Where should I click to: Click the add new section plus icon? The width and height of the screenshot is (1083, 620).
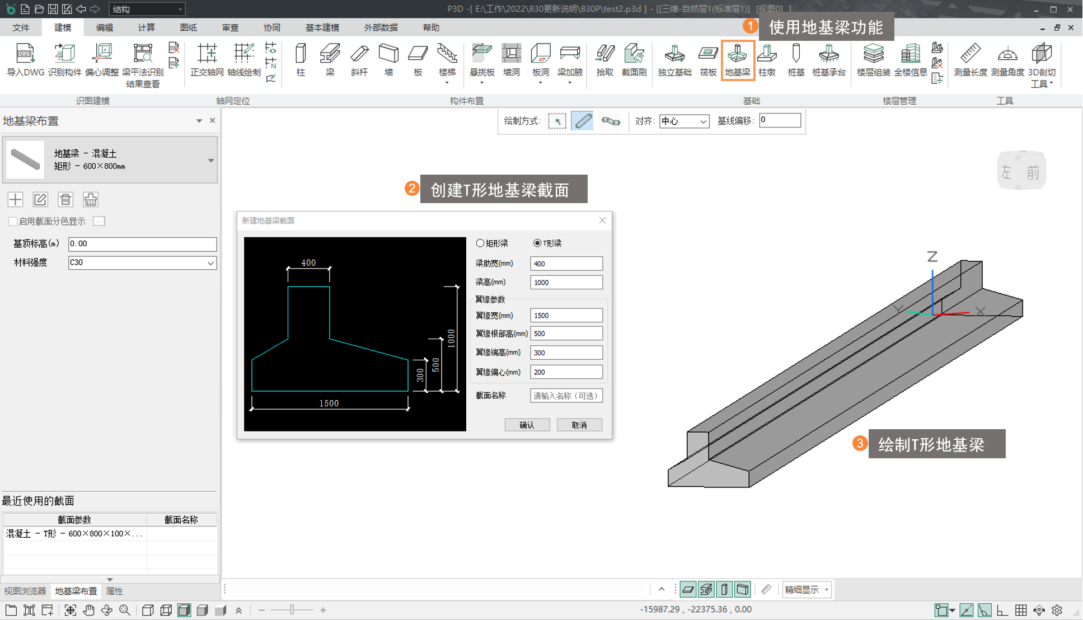click(x=16, y=199)
